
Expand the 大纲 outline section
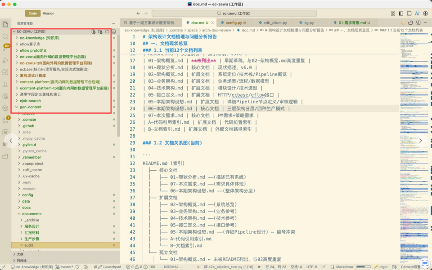coord(66,254)
